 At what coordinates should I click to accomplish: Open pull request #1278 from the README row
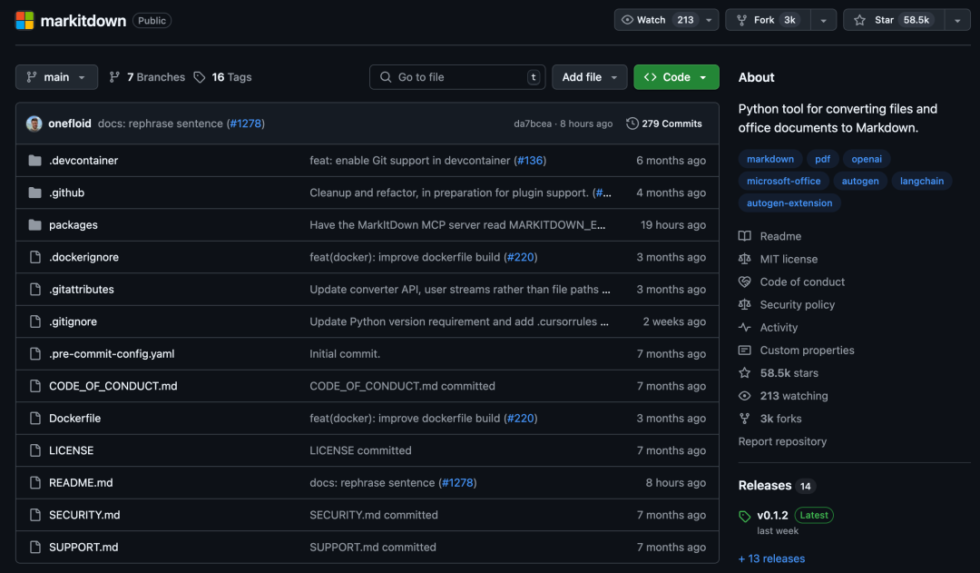click(x=457, y=483)
